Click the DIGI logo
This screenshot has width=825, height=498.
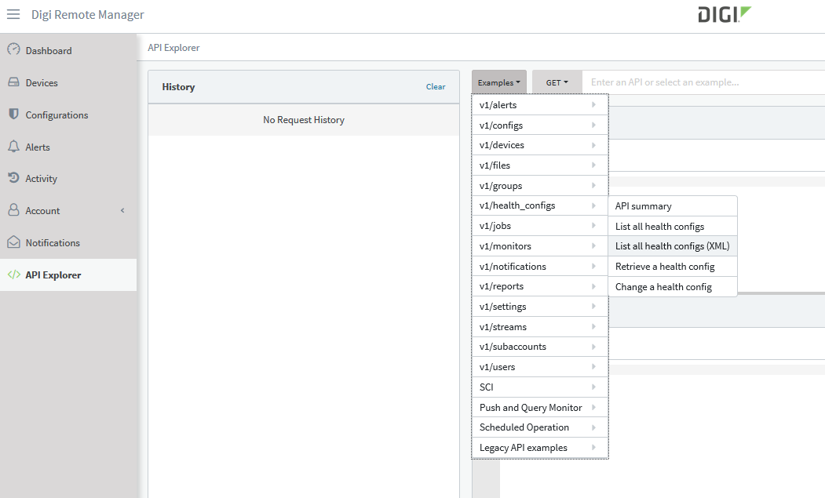coord(725,15)
